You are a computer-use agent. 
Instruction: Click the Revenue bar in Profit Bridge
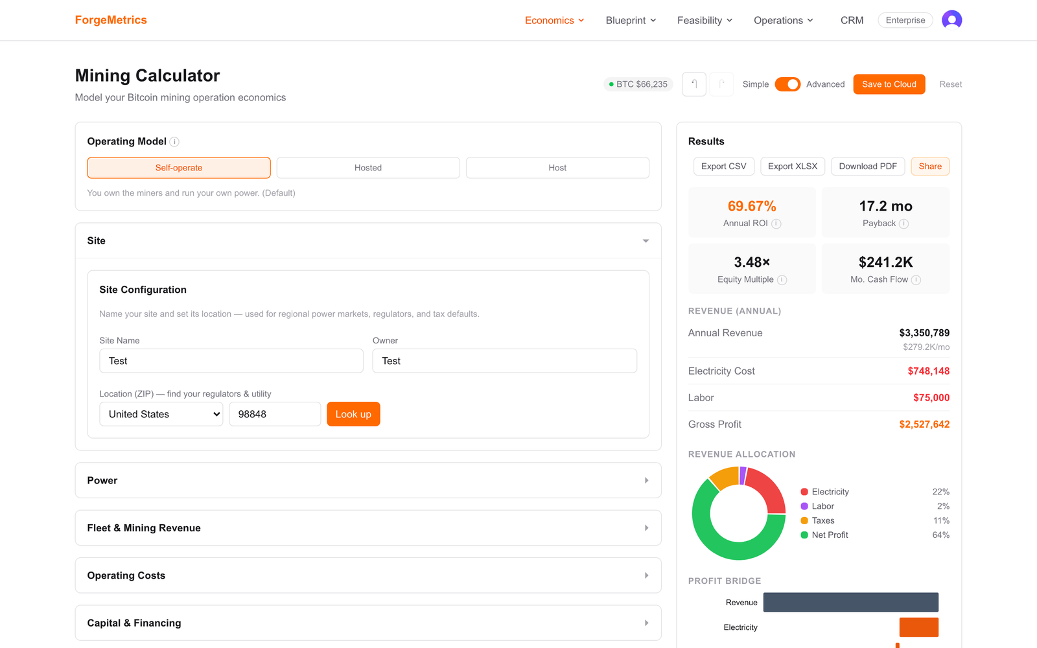(851, 602)
